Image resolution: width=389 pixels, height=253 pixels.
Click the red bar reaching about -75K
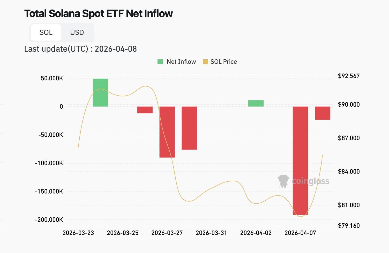click(189, 128)
